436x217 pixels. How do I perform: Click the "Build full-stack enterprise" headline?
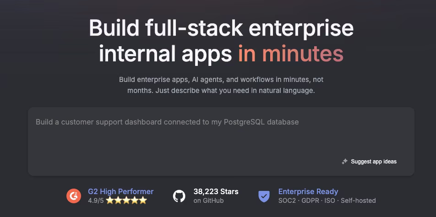[x=221, y=28]
